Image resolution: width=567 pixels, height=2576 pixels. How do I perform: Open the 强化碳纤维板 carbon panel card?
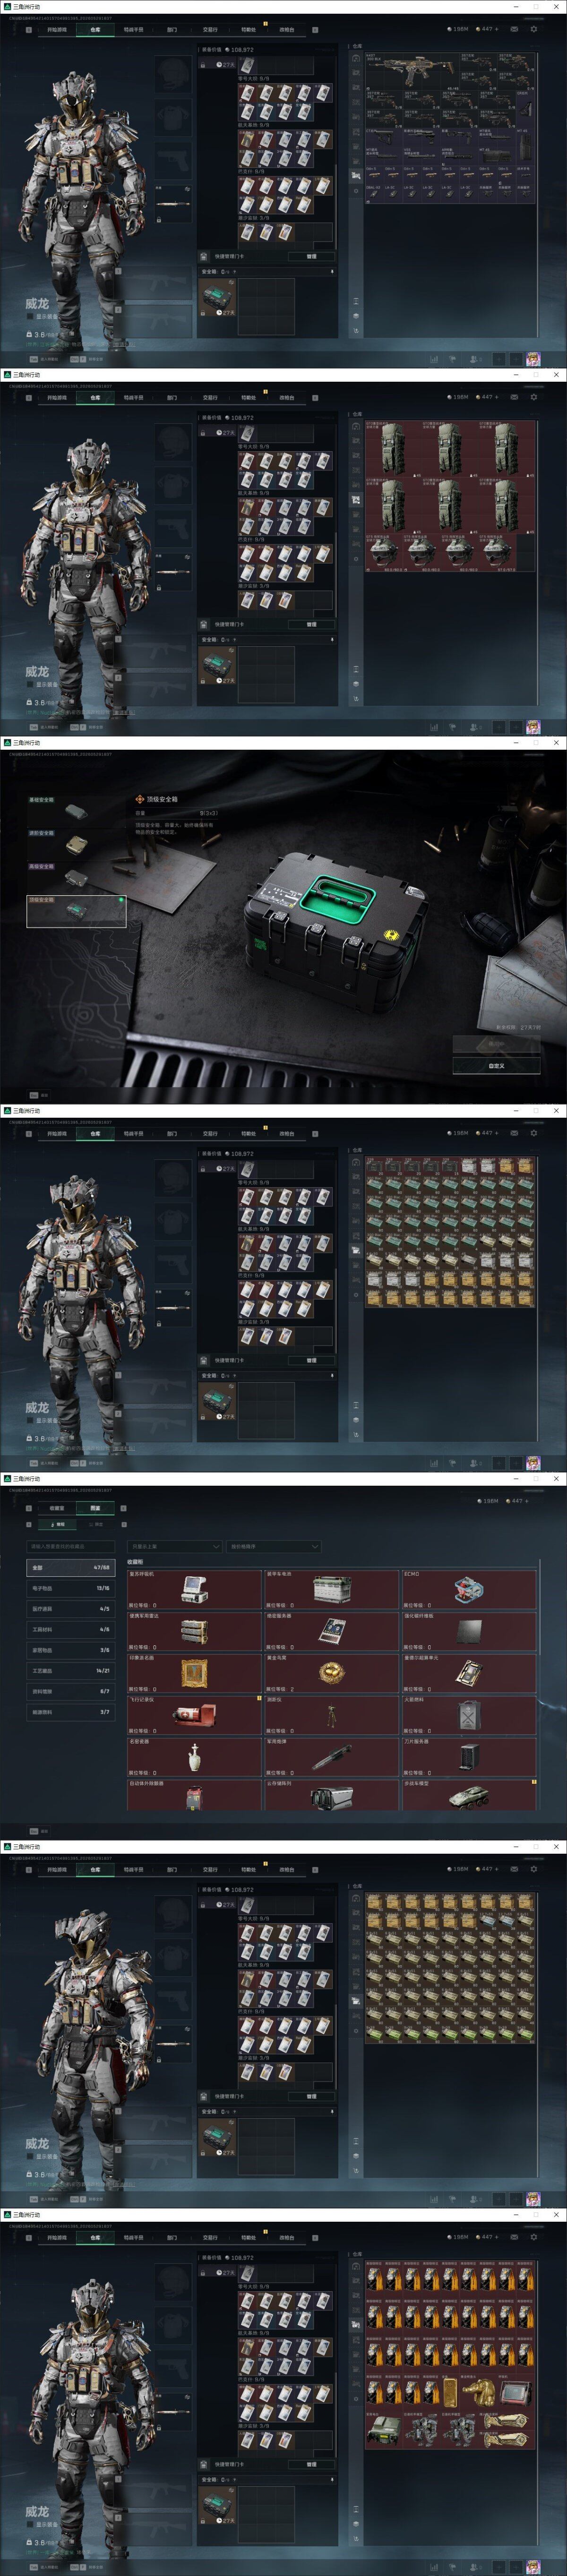tap(469, 1631)
